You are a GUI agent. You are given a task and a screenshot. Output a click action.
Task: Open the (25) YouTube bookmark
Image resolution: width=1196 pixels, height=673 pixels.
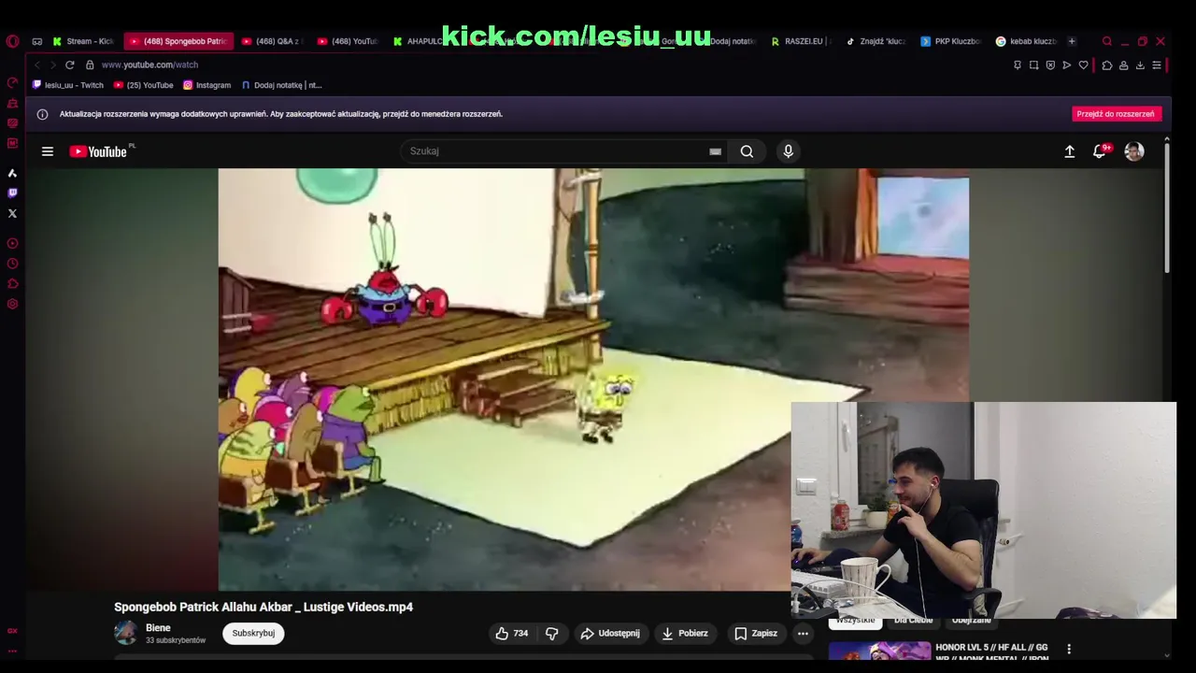point(143,85)
